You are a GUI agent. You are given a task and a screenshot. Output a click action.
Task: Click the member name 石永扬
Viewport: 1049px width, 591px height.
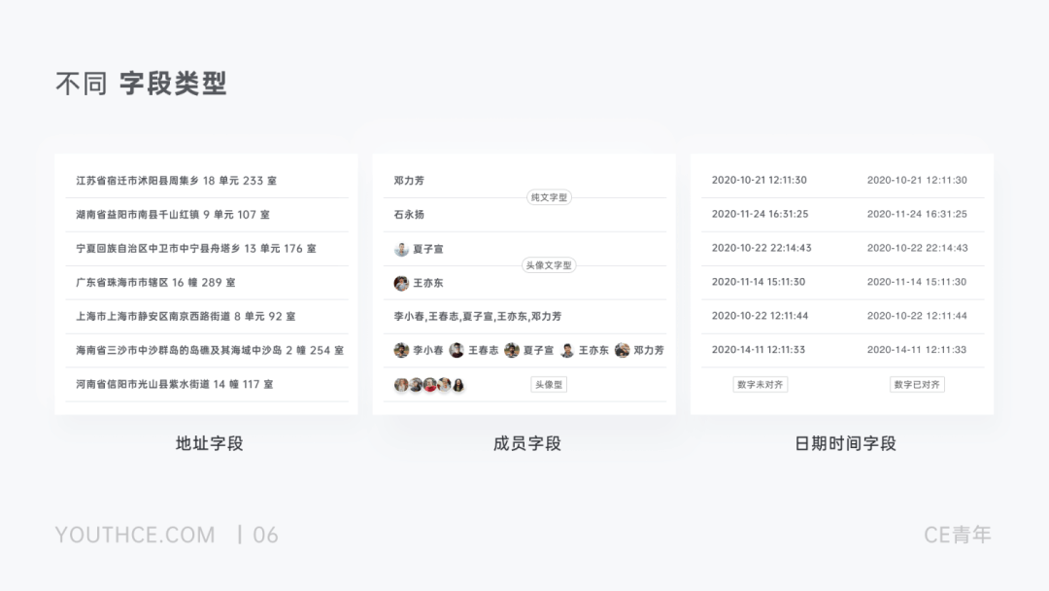409,215
